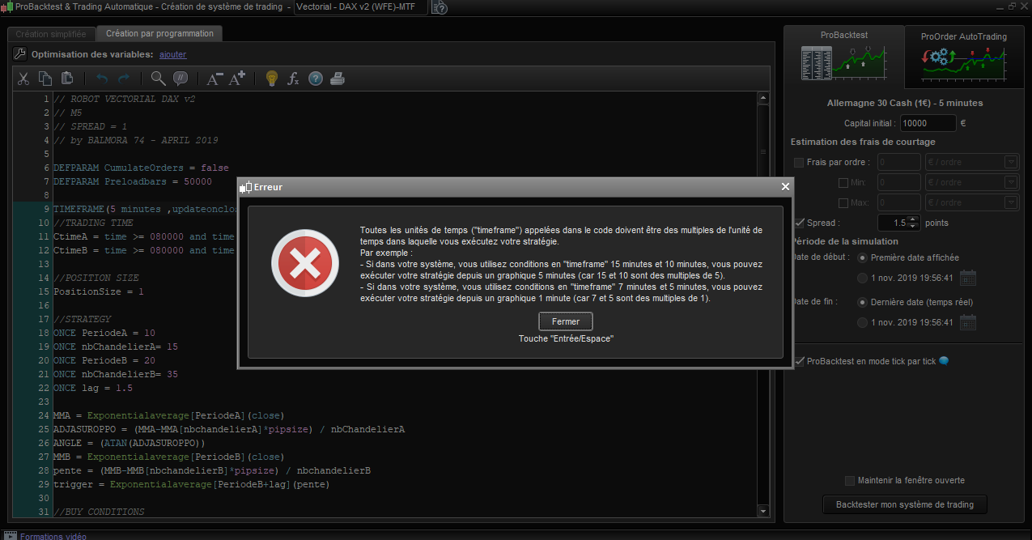Redo with the blue right arrow
This screenshot has width=1032, height=540.
pyautogui.click(x=124, y=79)
